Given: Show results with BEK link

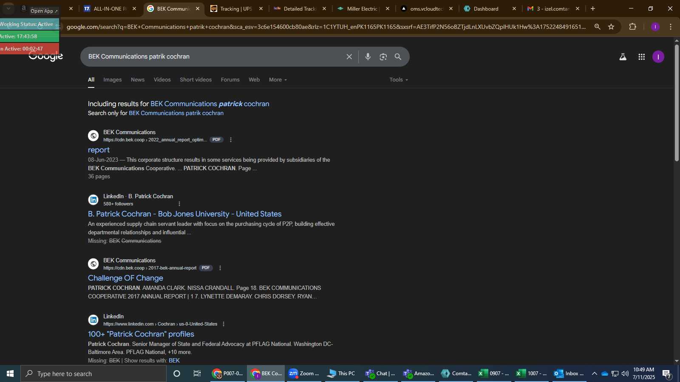Looking at the screenshot, I should [x=174, y=361].
